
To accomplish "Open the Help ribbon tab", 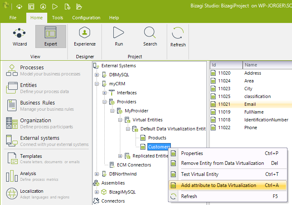I will tap(114, 18).
